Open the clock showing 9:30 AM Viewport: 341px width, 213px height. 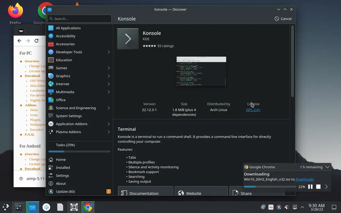pos(316,207)
